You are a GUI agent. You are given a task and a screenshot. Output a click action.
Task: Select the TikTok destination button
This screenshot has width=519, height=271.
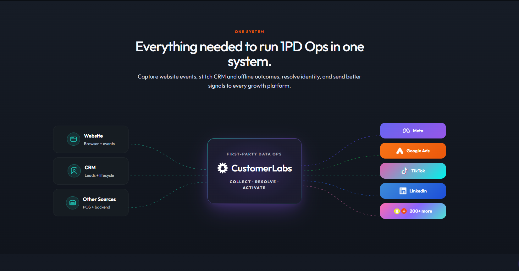tap(413, 171)
